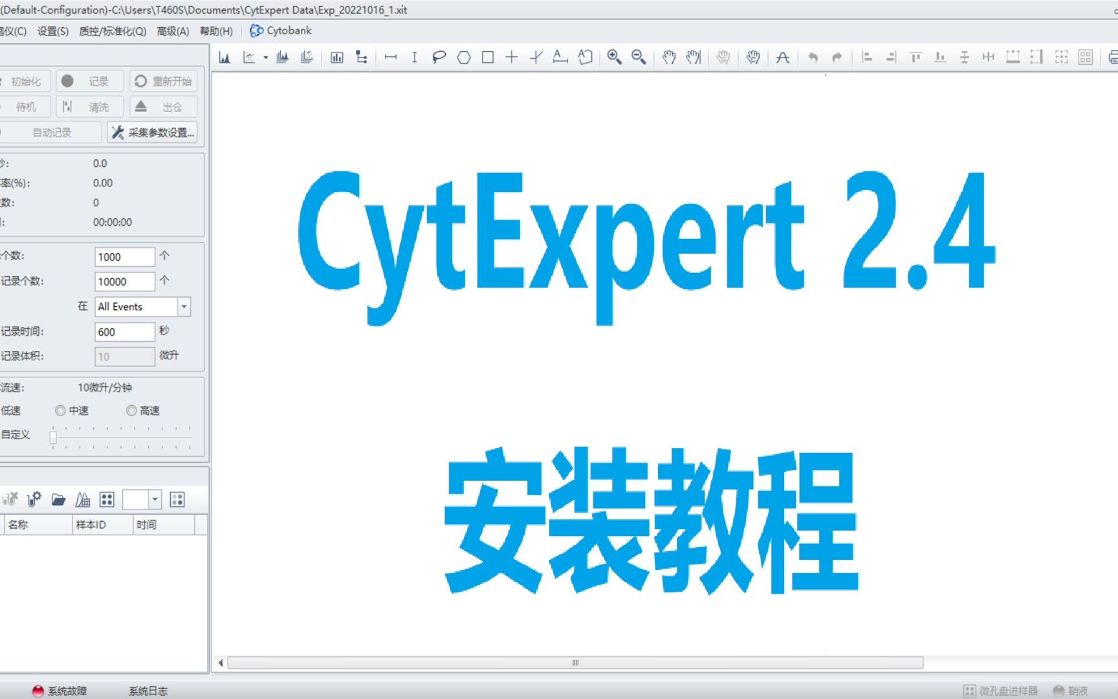
Task: Select the 高速 flow rate option
Action: (131, 410)
